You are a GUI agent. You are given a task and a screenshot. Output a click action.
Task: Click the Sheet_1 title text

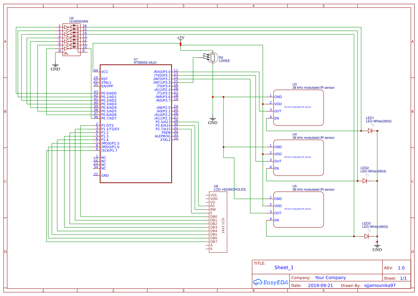click(284, 267)
